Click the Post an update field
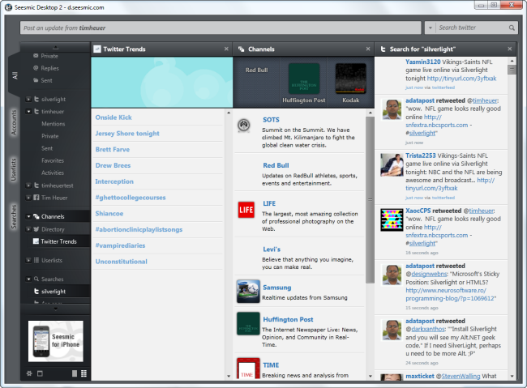The height and width of the screenshot is (388, 527). [221, 28]
